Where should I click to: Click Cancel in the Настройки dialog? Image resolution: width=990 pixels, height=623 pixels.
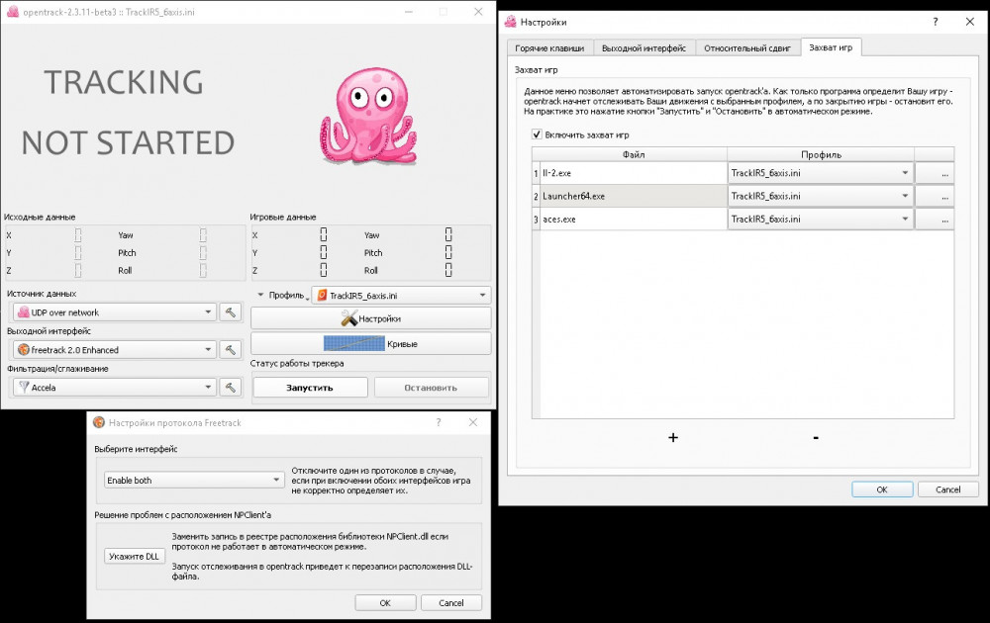coord(948,489)
